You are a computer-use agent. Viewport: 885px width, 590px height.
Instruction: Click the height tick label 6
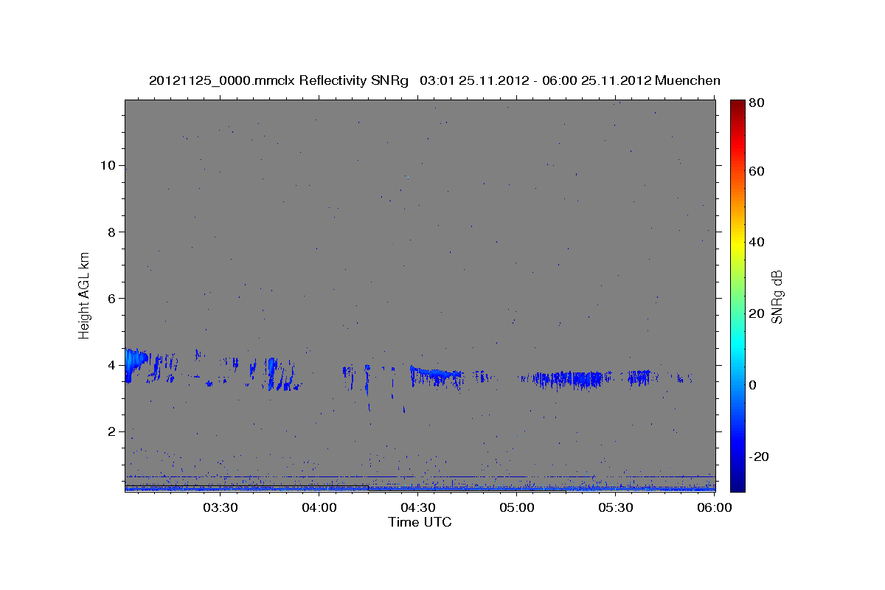click(x=110, y=298)
